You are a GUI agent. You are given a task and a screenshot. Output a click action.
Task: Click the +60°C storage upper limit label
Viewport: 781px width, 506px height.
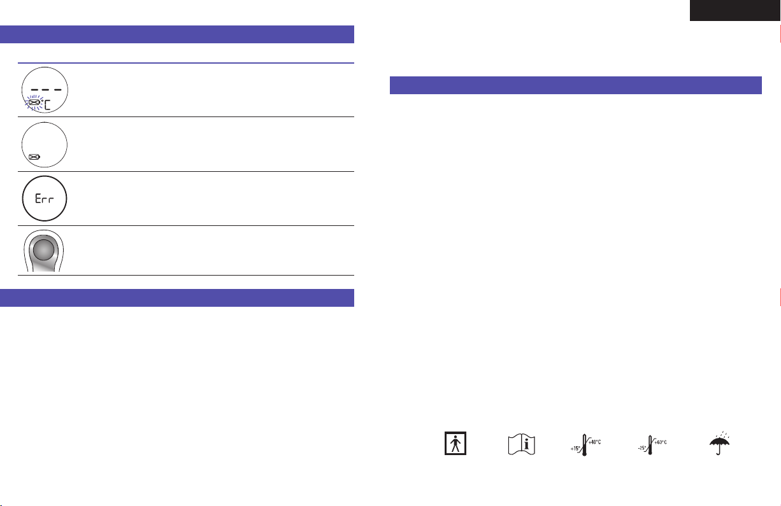pyautogui.click(x=659, y=442)
